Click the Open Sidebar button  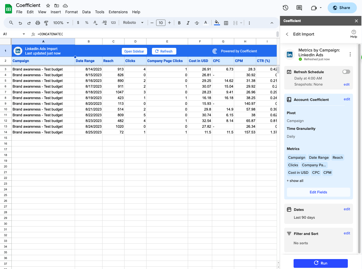tap(134, 51)
